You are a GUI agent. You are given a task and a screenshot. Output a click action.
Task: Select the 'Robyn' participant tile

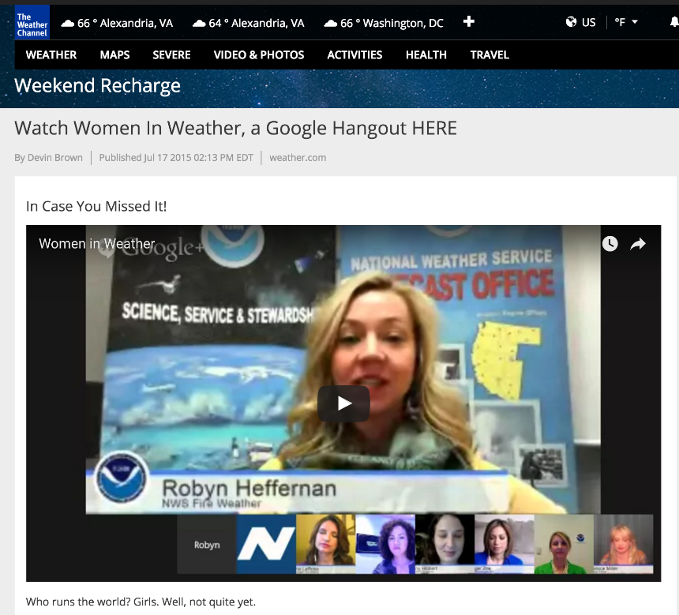point(207,545)
